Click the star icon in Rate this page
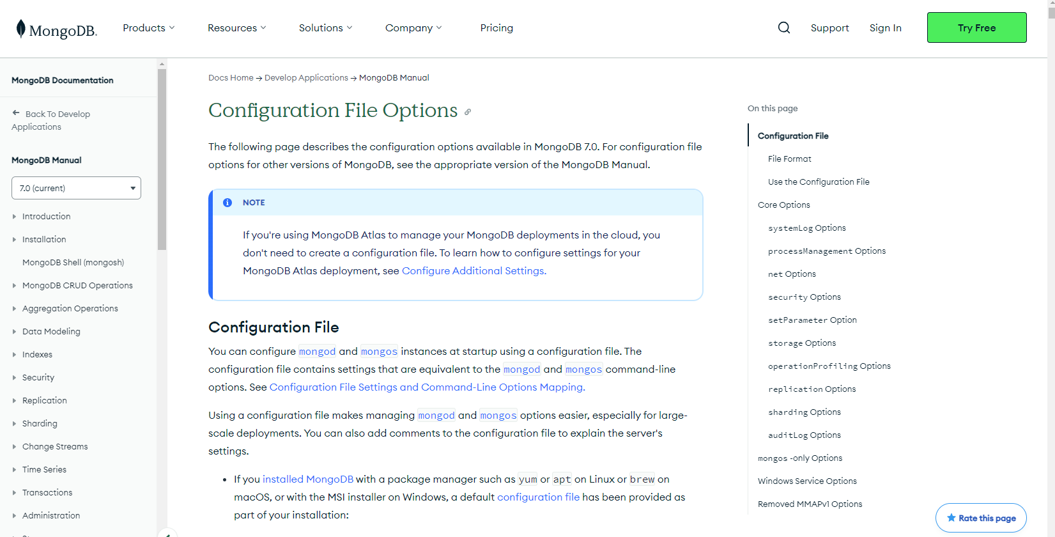1055x537 pixels. point(951,518)
